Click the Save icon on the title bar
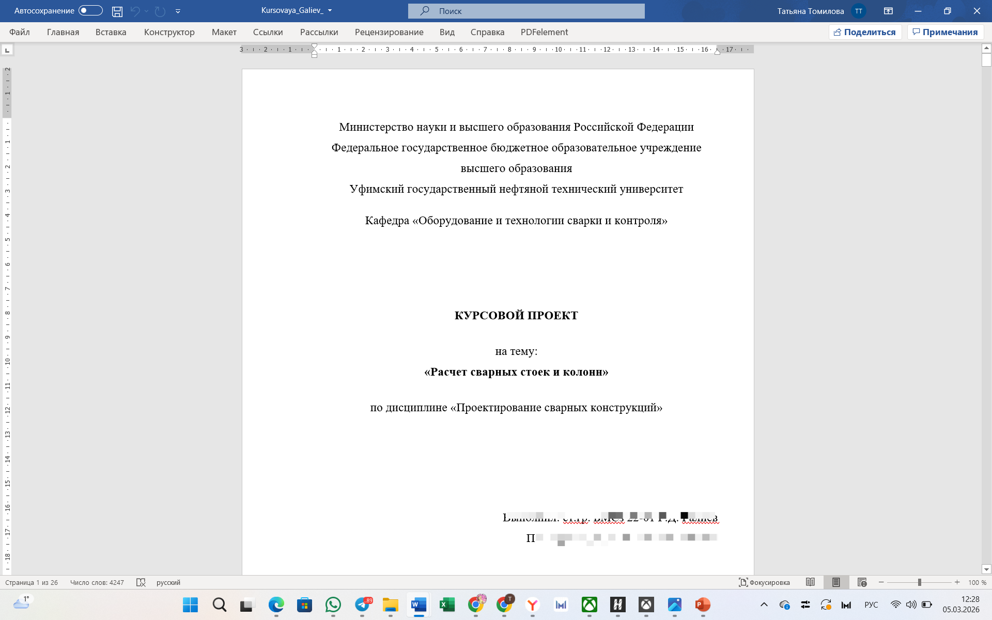 (117, 11)
